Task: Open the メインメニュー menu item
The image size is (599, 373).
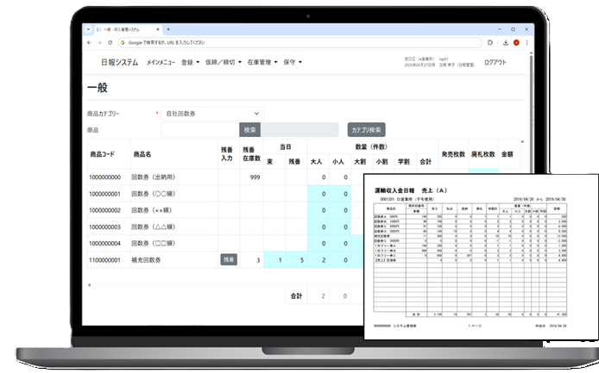Action: coord(161,62)
